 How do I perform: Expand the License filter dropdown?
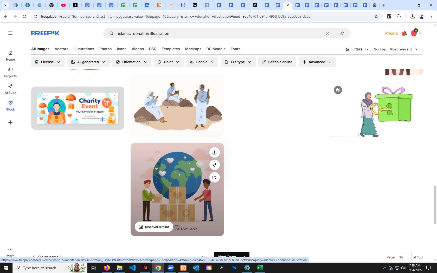point(48,62)
